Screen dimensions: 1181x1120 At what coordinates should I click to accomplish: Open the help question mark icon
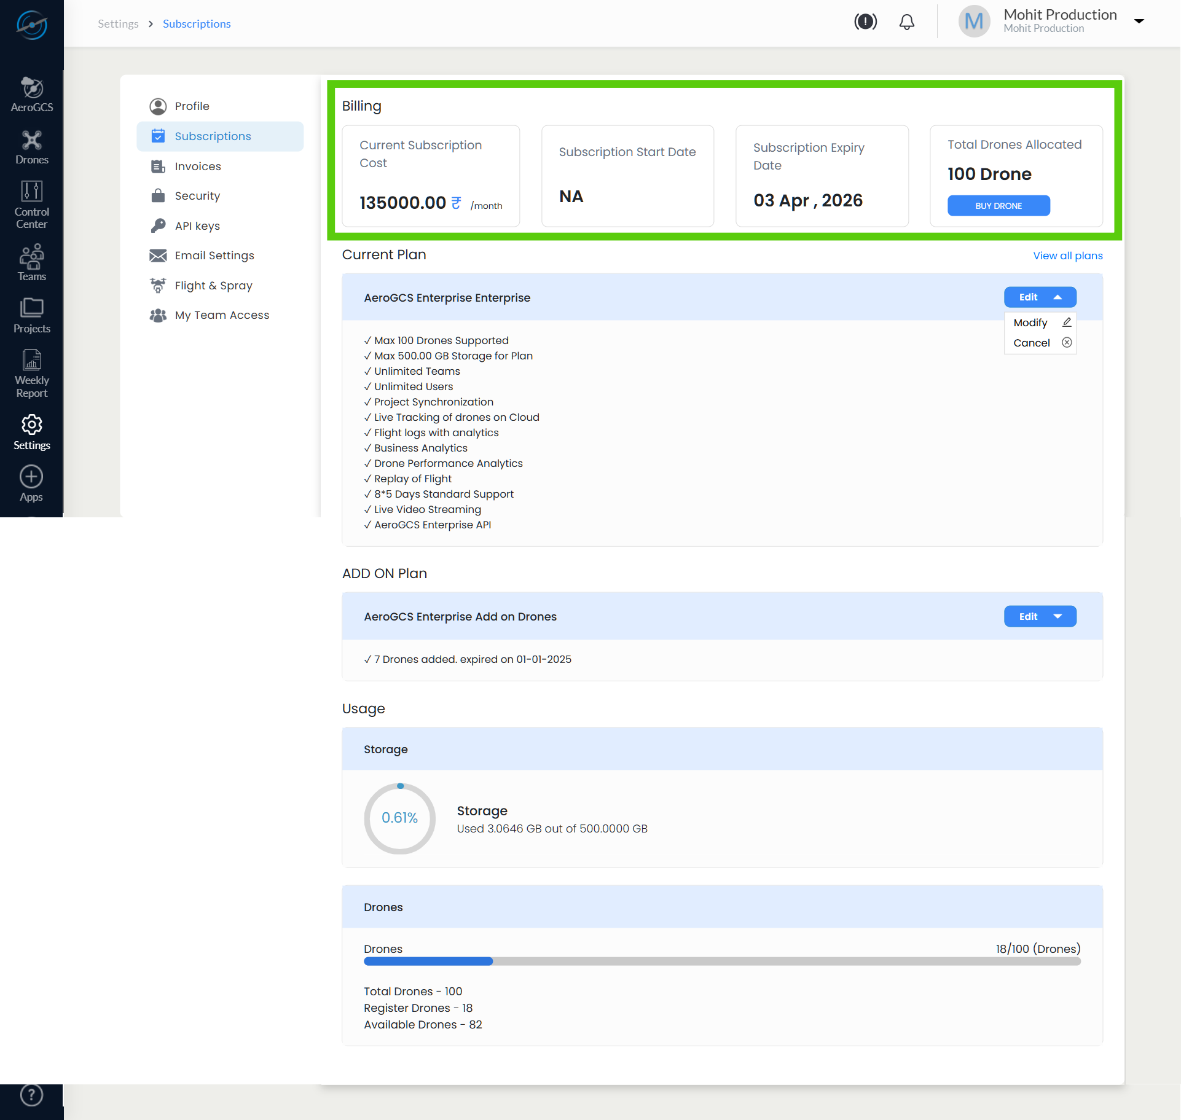tap(32, 1095)
